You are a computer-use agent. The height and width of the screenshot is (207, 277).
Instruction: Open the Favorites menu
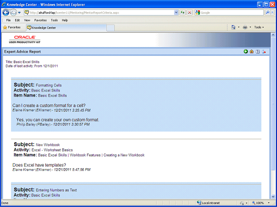coord(40,20)
